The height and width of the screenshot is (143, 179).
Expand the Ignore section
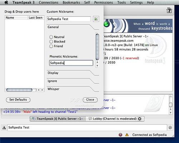tap(73, 81)
